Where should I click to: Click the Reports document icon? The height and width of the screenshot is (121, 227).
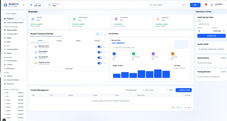(5, 53)
